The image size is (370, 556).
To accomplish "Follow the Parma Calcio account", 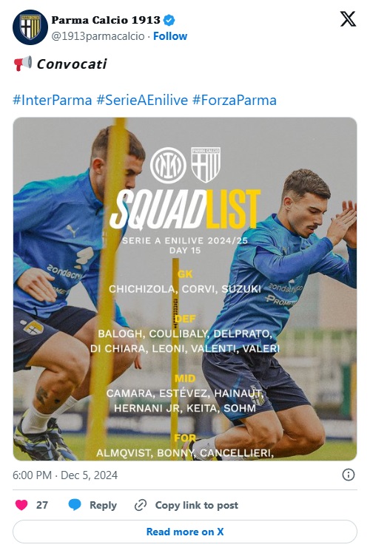I will click(170, 36).
